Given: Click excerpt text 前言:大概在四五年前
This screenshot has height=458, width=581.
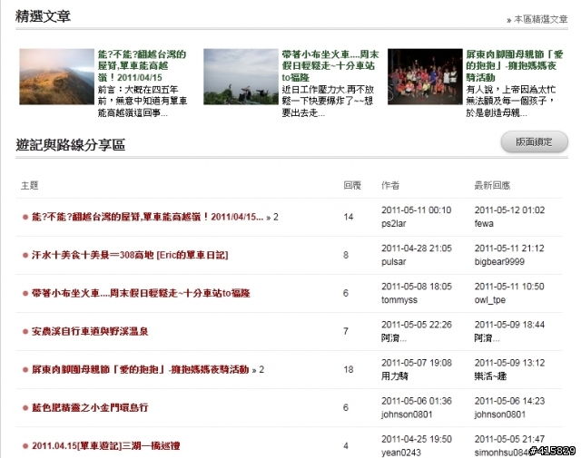Looking at the screenshot, I should [143, 101].
